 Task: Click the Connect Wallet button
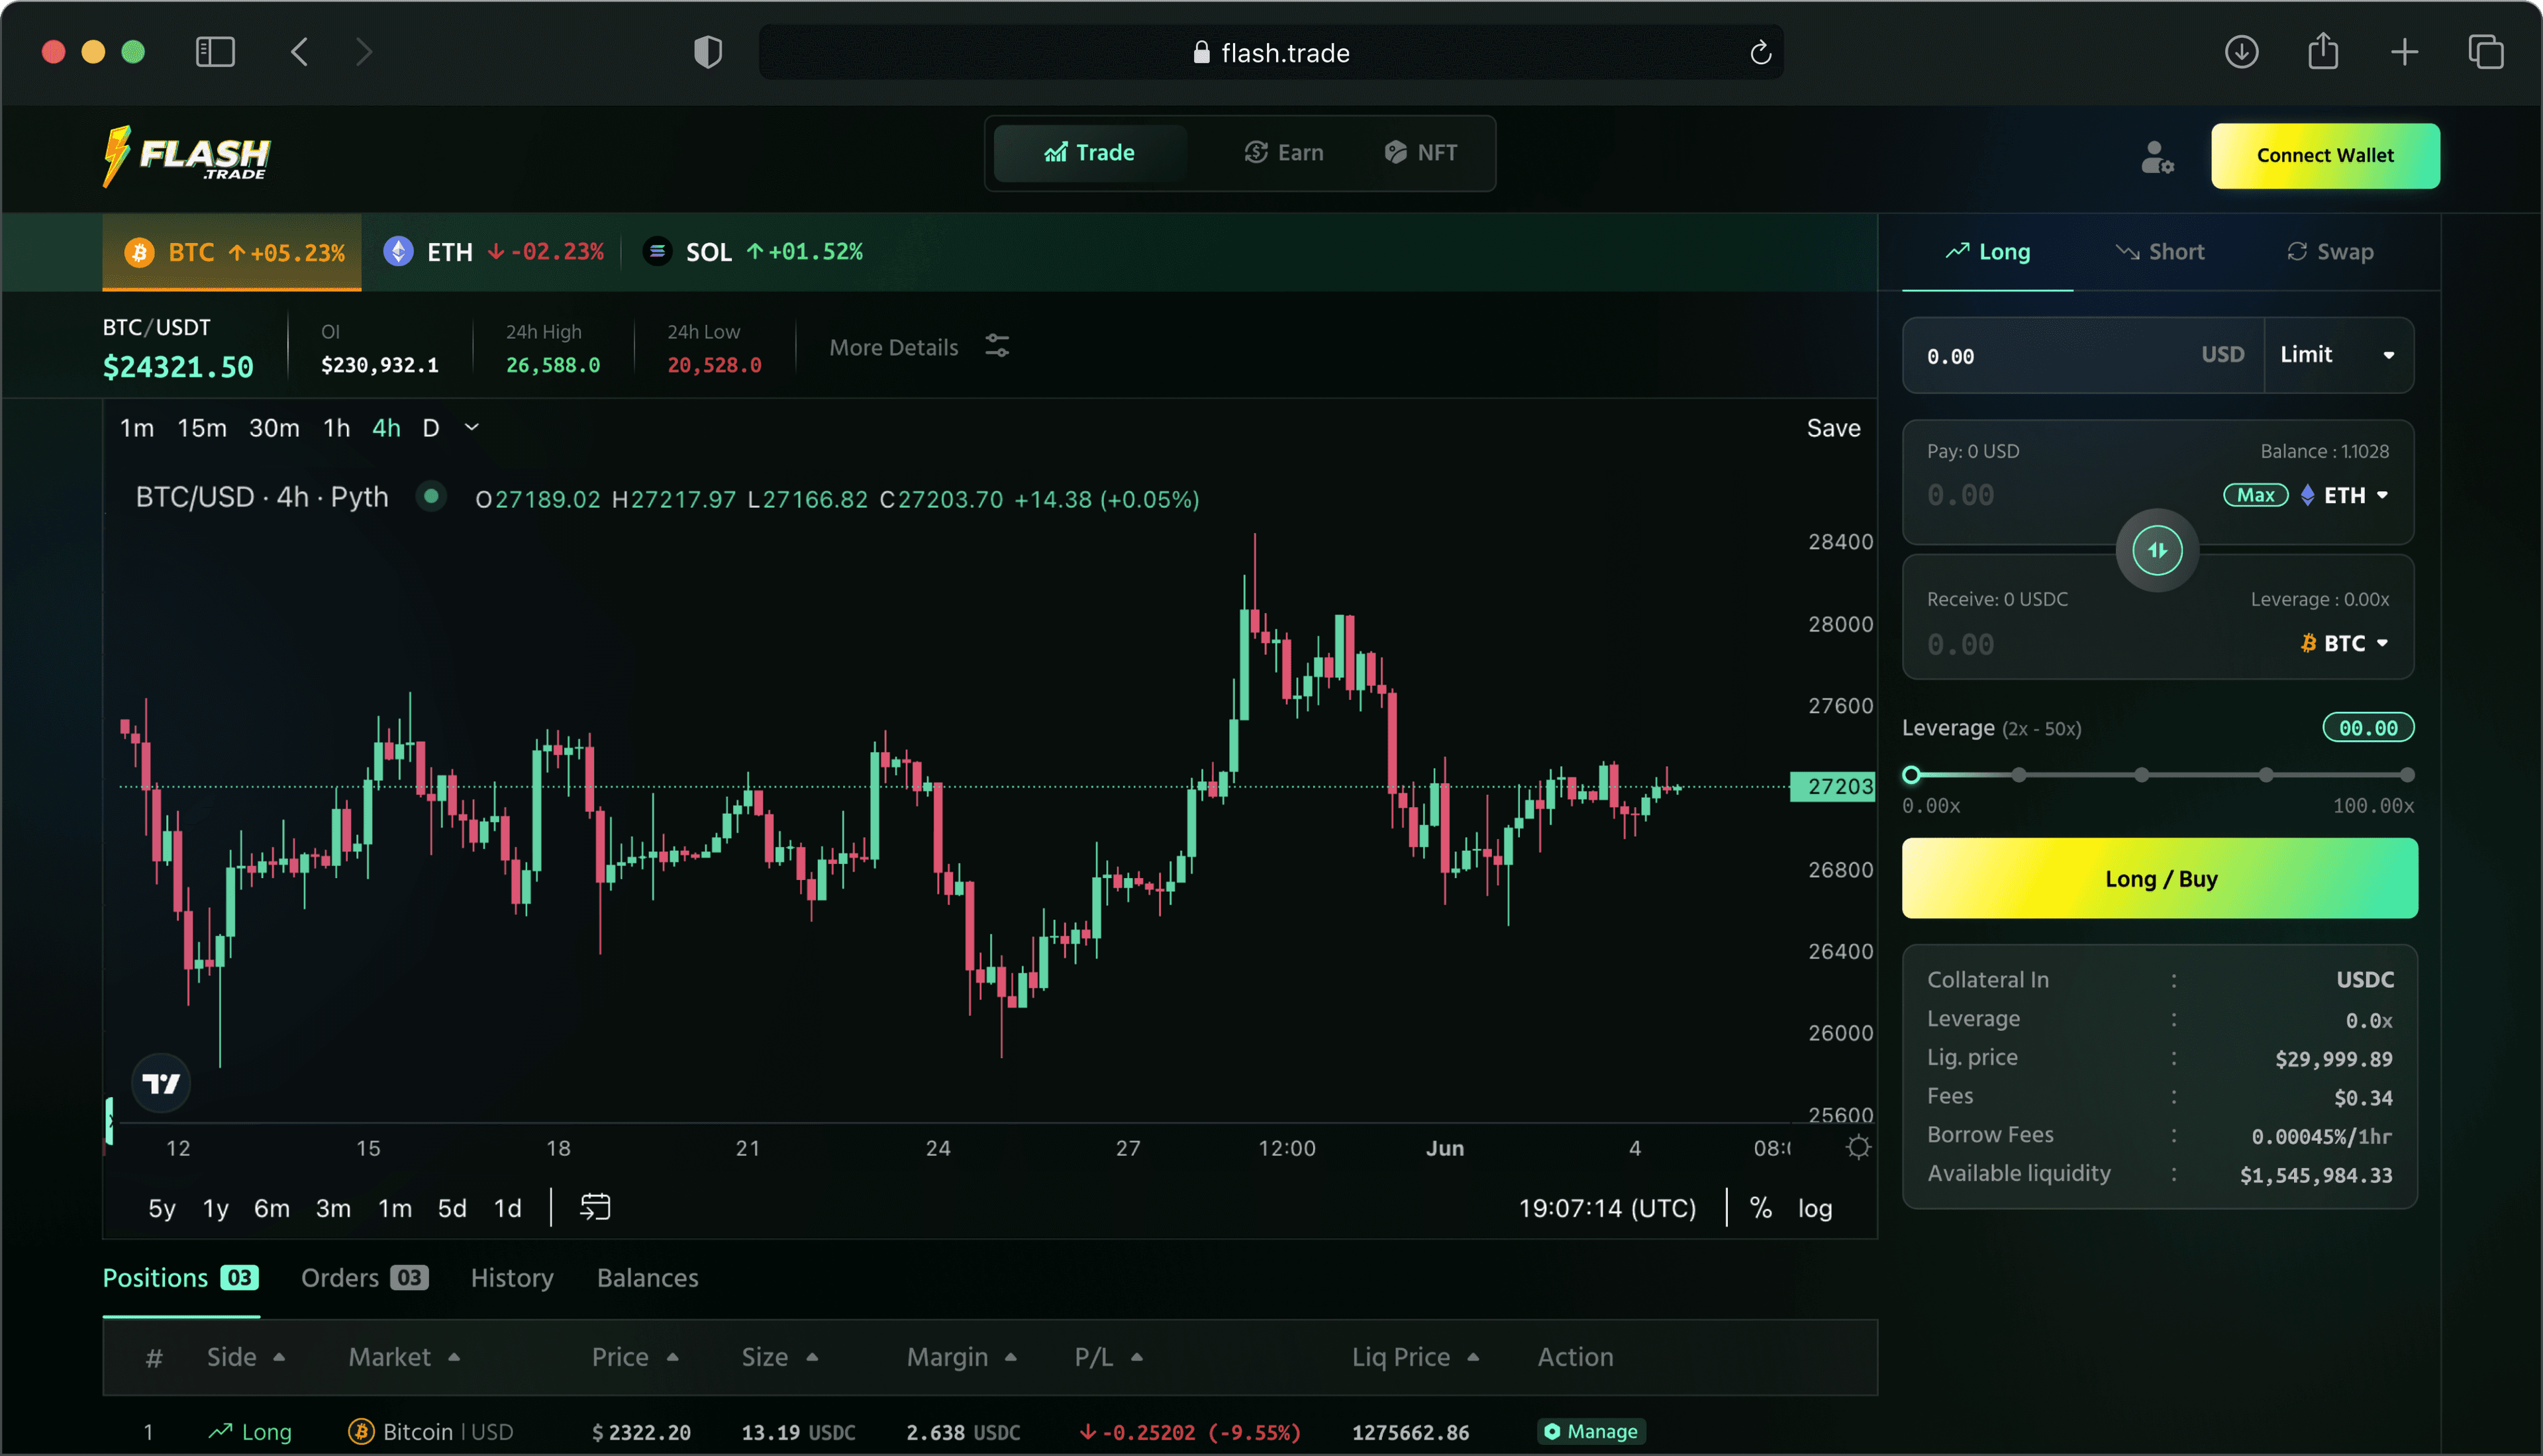point(2325,156)
